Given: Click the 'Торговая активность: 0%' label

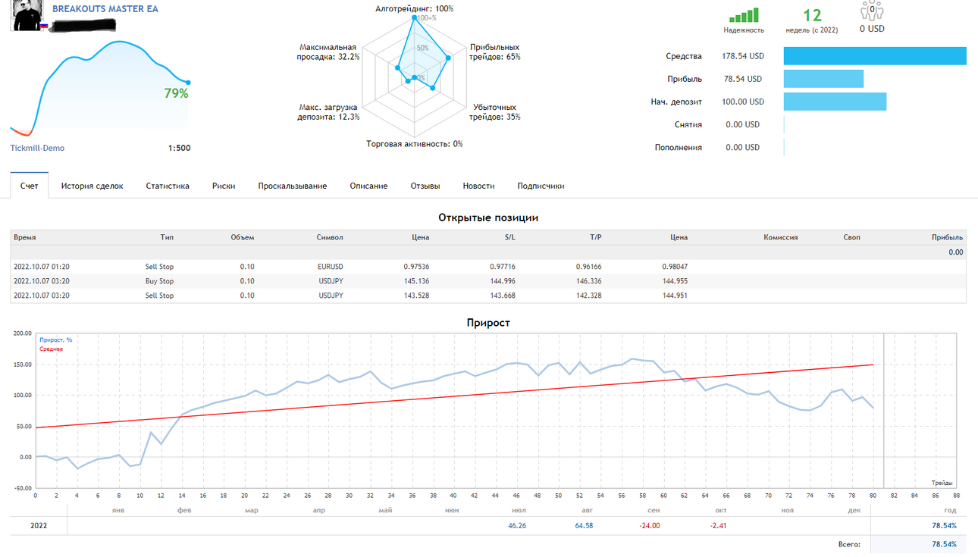Looking at the screenshot, I should point(415,144).
